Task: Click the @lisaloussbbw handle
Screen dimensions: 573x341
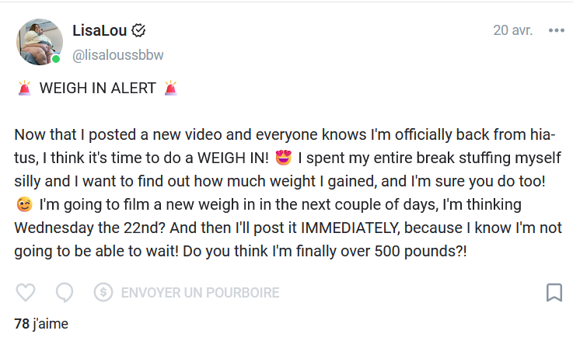Action: coord(117,54)
